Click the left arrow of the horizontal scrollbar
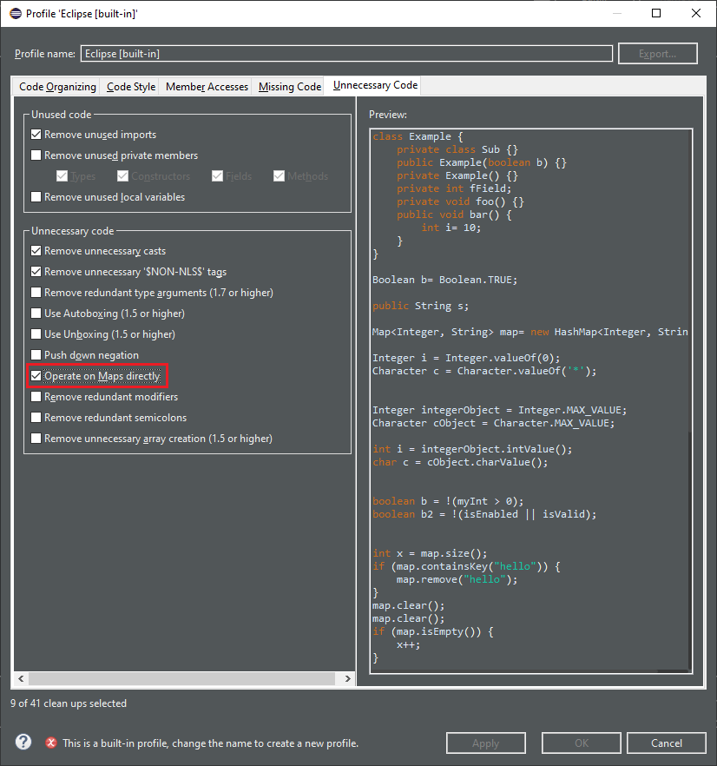Screen dimensions: 717x766 click(21, 678)
